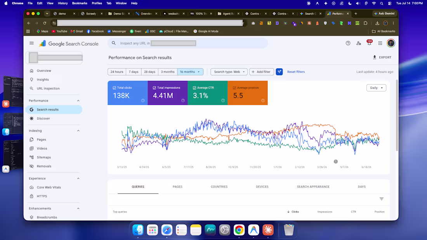The height and width of the screenshot is (240, 427).
Task: Click the chart annotation marker near 5/7/26
Action: (335, 162)
